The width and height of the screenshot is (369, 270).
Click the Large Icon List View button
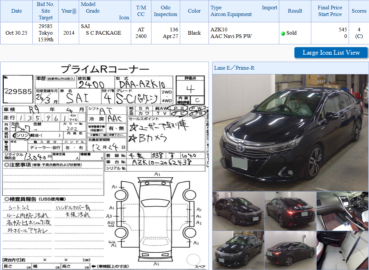click(x=331, y=53)
